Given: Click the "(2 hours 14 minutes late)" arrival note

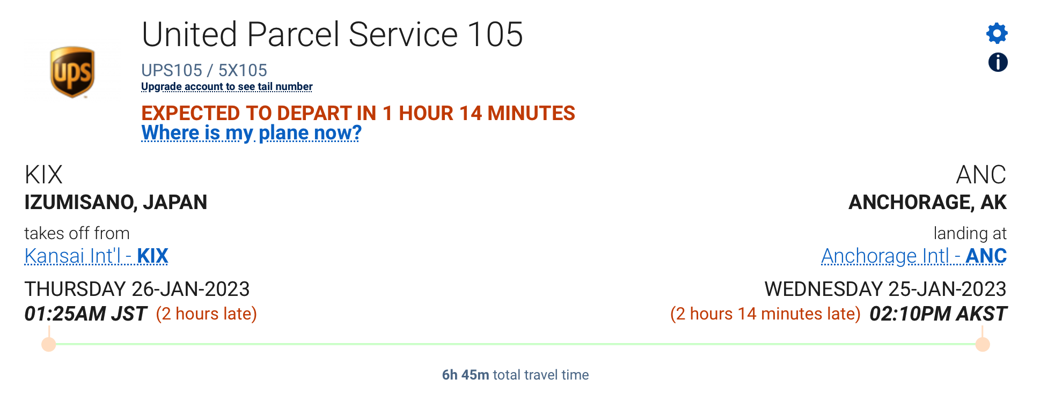Looking at the screenshot, I should [x=765, y=314].
